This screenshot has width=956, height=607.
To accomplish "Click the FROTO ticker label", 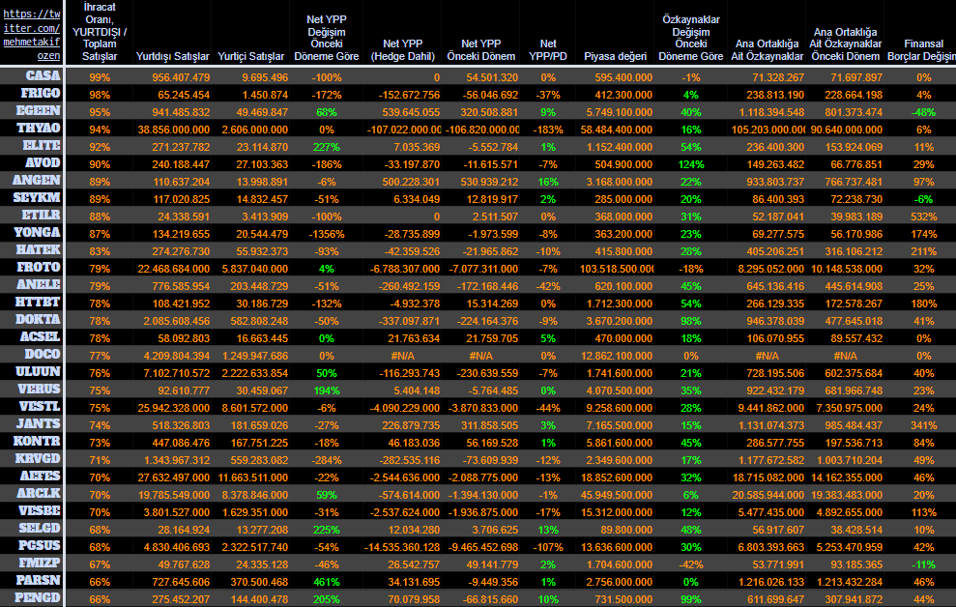I will coord(39,267).
